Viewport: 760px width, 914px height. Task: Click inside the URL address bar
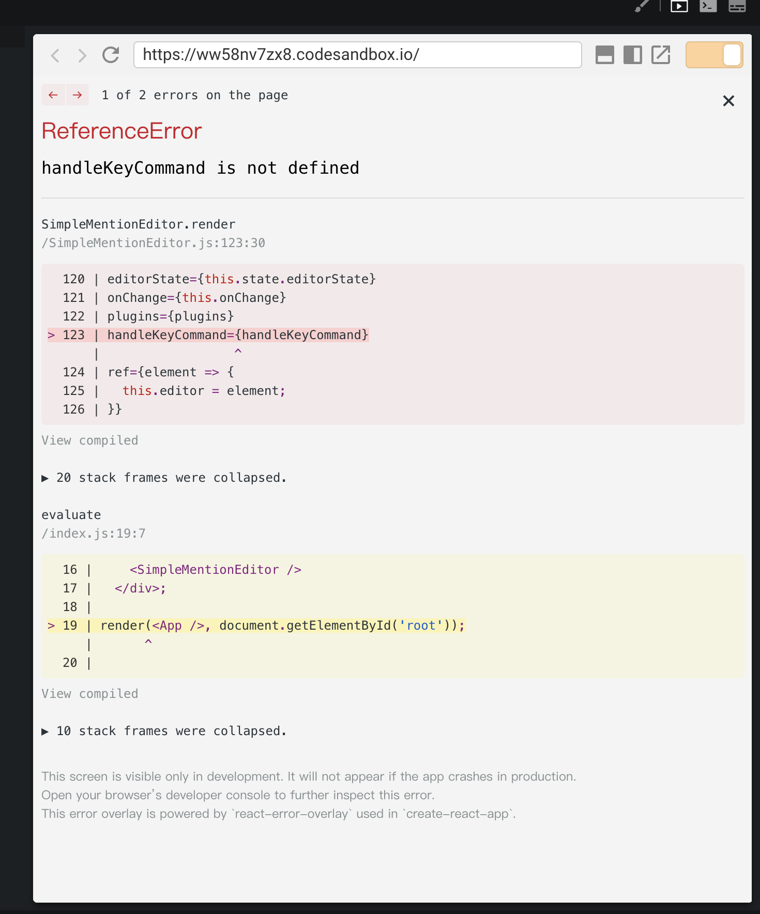tap(358, 55)
